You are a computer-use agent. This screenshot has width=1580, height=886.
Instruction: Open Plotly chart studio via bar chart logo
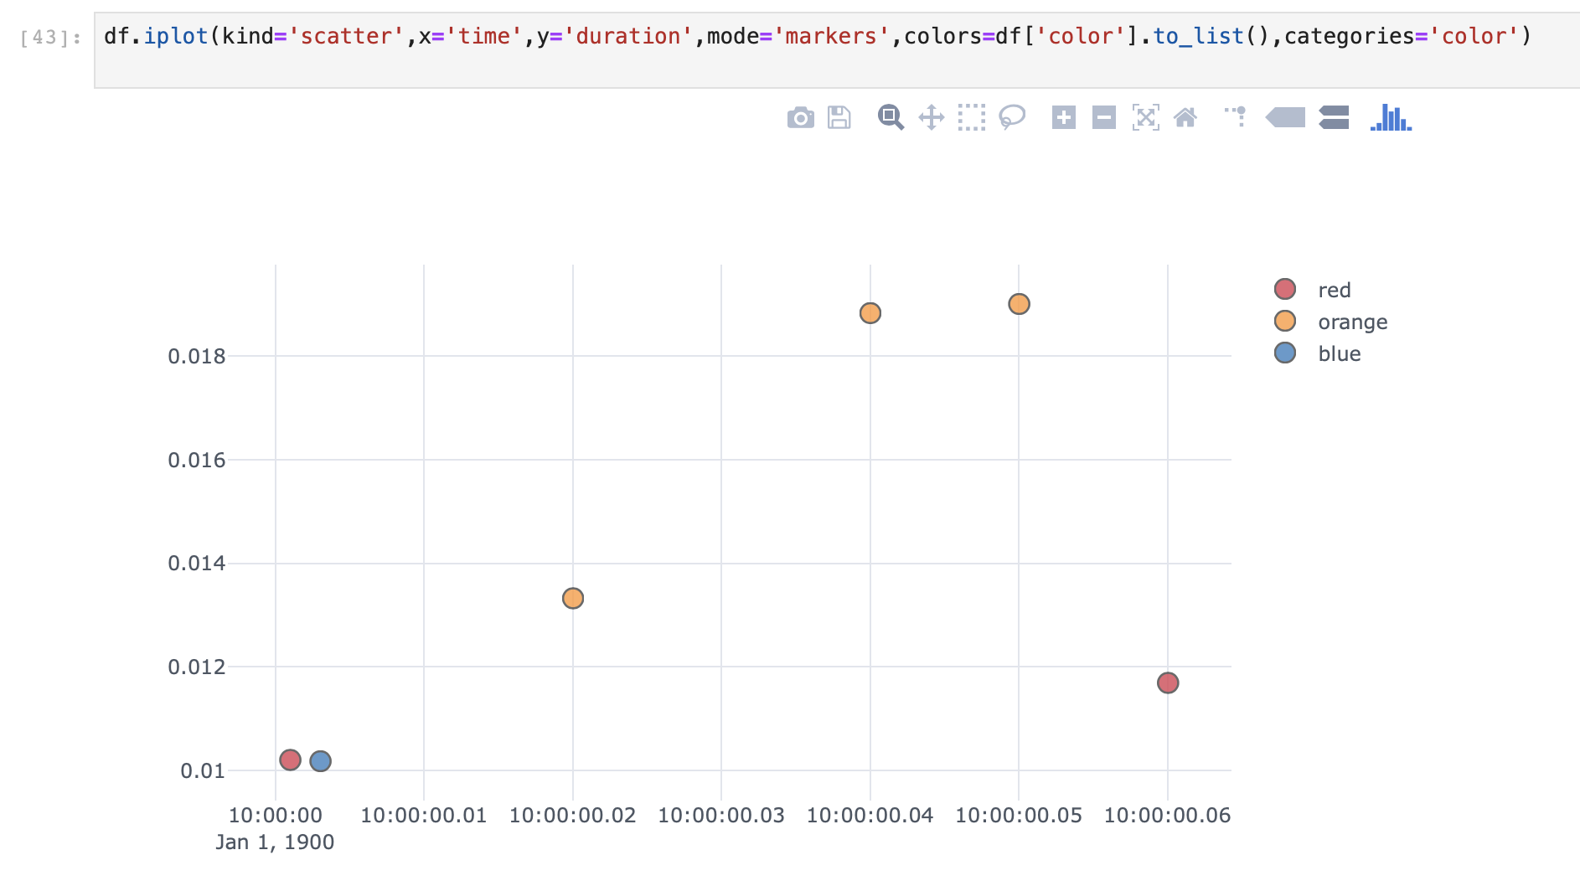click(x=1390, y=118)
